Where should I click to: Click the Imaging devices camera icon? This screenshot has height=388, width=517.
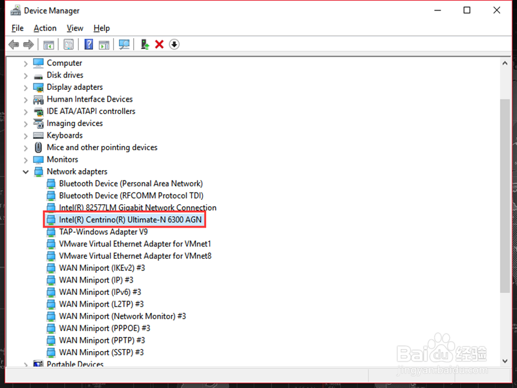pyautogui.click(x=38, y=124)
